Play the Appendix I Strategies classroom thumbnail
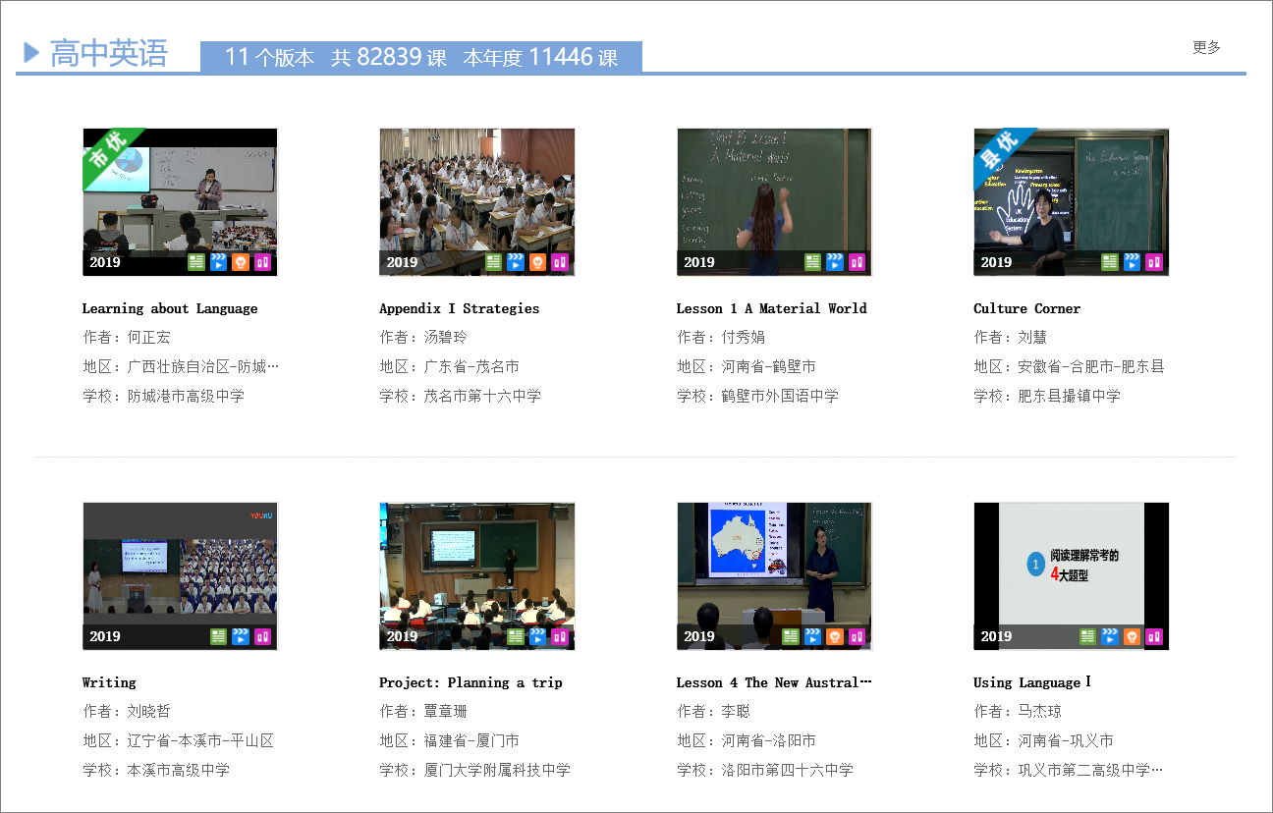The height and width of the screenshot is (813, 1273). pos(477,202)
